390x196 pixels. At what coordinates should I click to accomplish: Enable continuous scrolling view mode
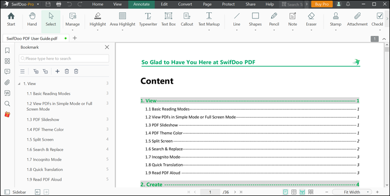click(302, 192)
